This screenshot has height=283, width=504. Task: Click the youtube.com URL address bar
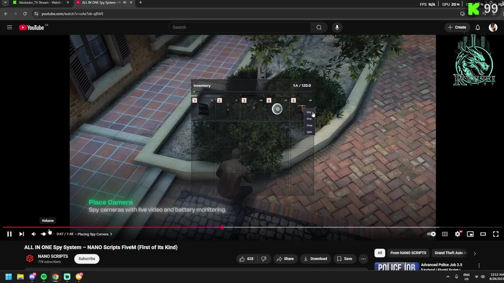(72, 14)
